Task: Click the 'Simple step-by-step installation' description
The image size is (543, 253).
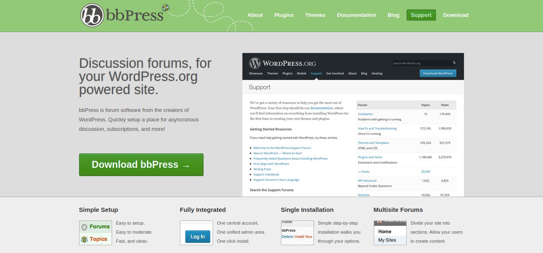Action: tap(339, 232)
